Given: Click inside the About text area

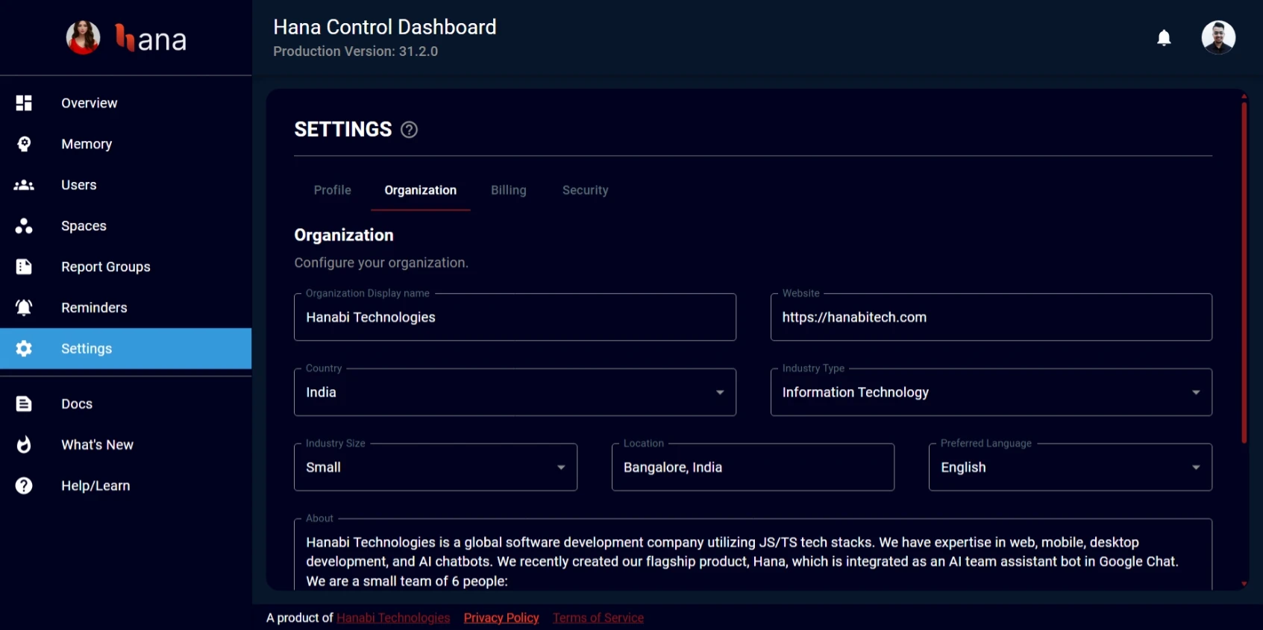Looking at the screenshot, I should point(753,555).
